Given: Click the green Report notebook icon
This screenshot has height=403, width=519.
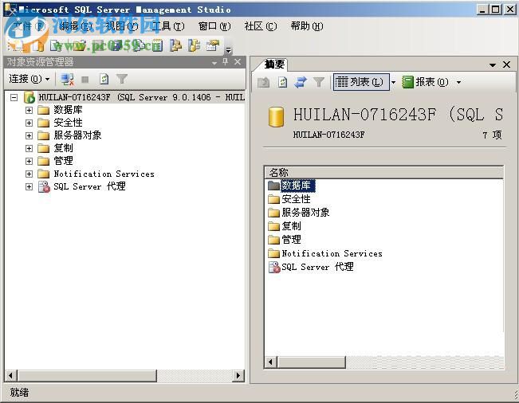Looking at the screenshot, I should [408, 82].
